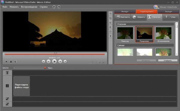The image size is (180, 111).
Task: Click the rewind button
Action: tap(49, 62)
